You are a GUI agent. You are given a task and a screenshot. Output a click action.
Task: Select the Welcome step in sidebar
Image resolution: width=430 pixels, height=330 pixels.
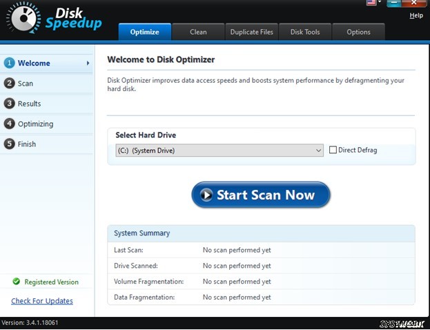click(46, 63)
